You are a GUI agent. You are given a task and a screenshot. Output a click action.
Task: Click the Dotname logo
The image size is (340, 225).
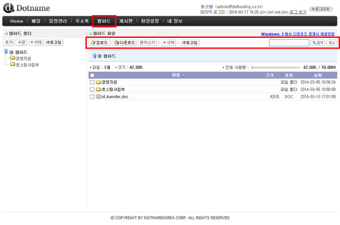26,8
